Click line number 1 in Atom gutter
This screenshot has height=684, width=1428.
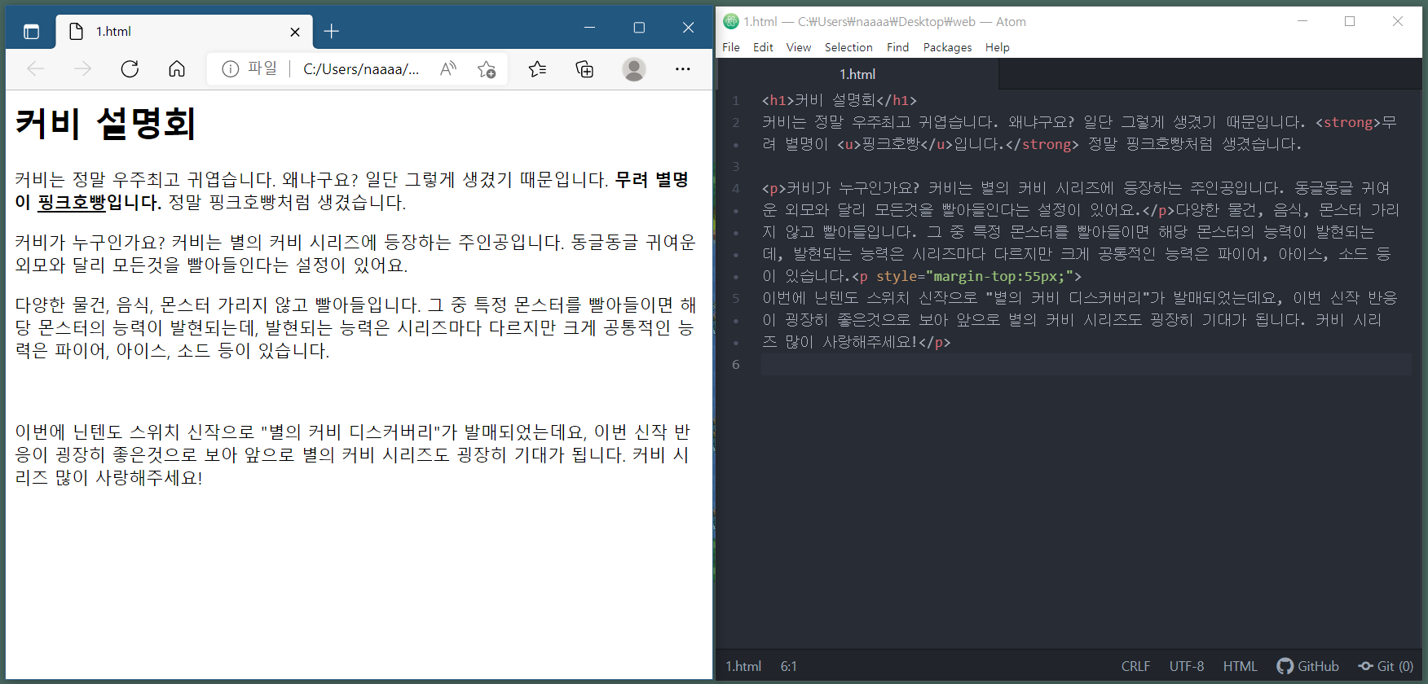(736, 101)
